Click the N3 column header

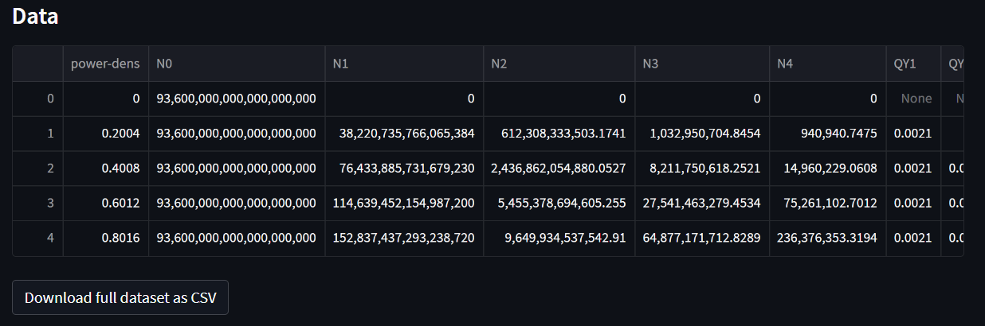pyautogui.click(x=702, y=64)
